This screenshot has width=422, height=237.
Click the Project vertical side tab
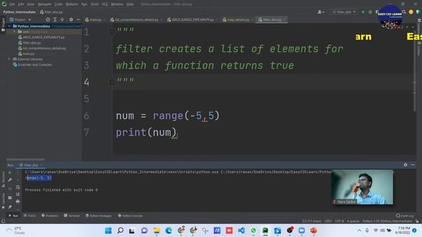point(3,25)
